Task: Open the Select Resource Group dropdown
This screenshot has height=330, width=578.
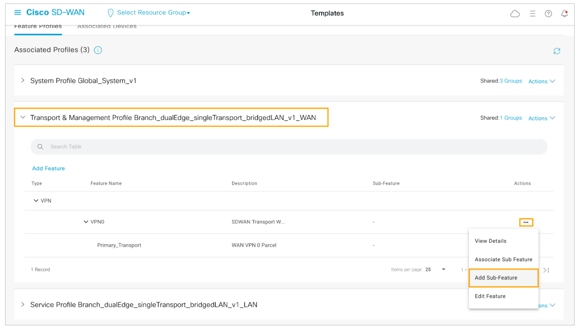Action: (153, 13)
